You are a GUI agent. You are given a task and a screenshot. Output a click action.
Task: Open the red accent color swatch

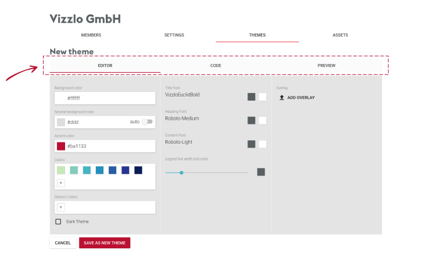pyautogui.click(x=61, y=146)
